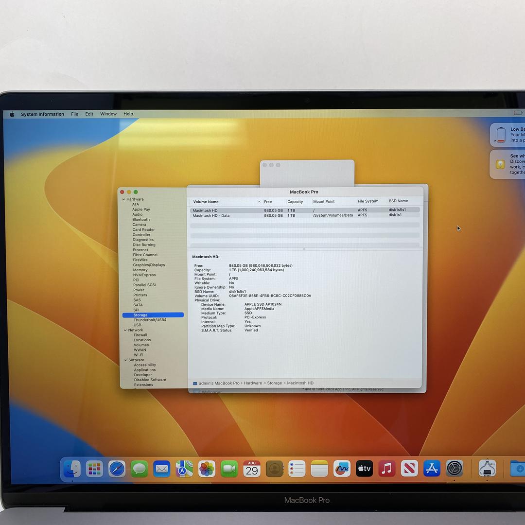Open the Messages app in the Dock
Viewport: 525px width, 525px height.
coord(140,469)
